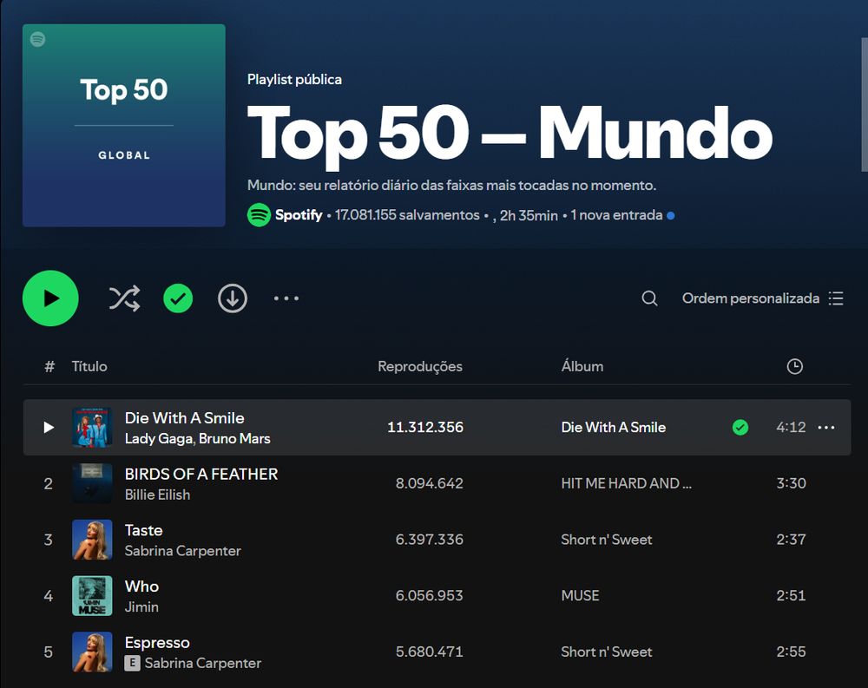This screenshot has height=688, width=868.
Task: Click the vertical scrollbar at the right edge
Action: (x=865, y=105)
